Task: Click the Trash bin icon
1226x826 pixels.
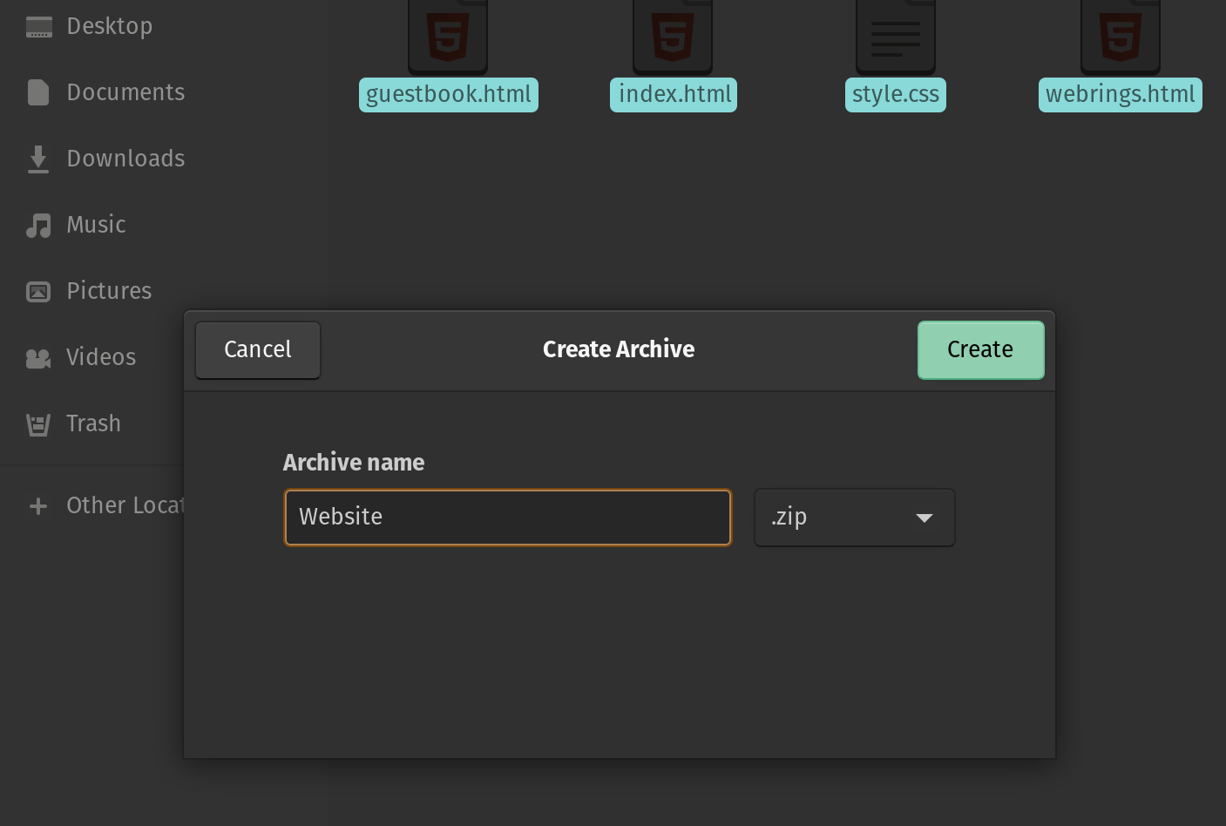Action: 38,424
